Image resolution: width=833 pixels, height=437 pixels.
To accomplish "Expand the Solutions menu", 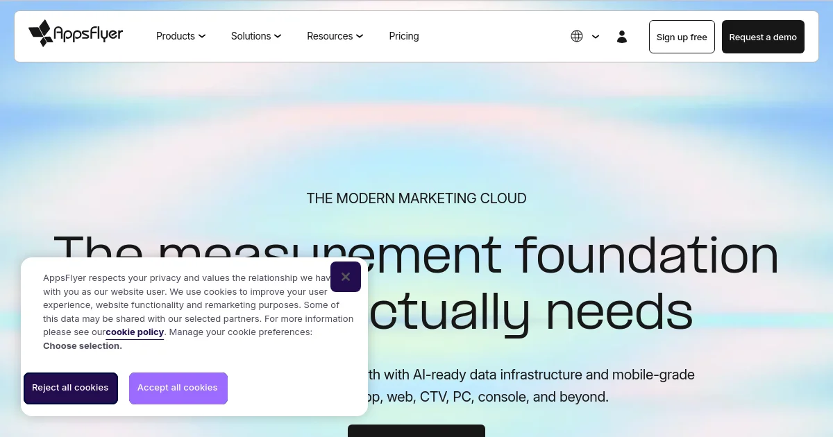I will point(256,36).
